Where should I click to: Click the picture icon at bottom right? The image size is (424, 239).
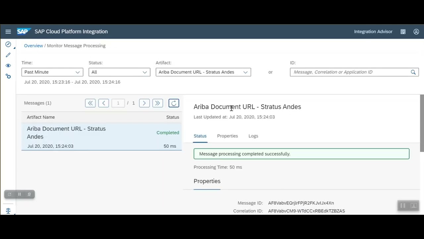click(x=413, y=206)
